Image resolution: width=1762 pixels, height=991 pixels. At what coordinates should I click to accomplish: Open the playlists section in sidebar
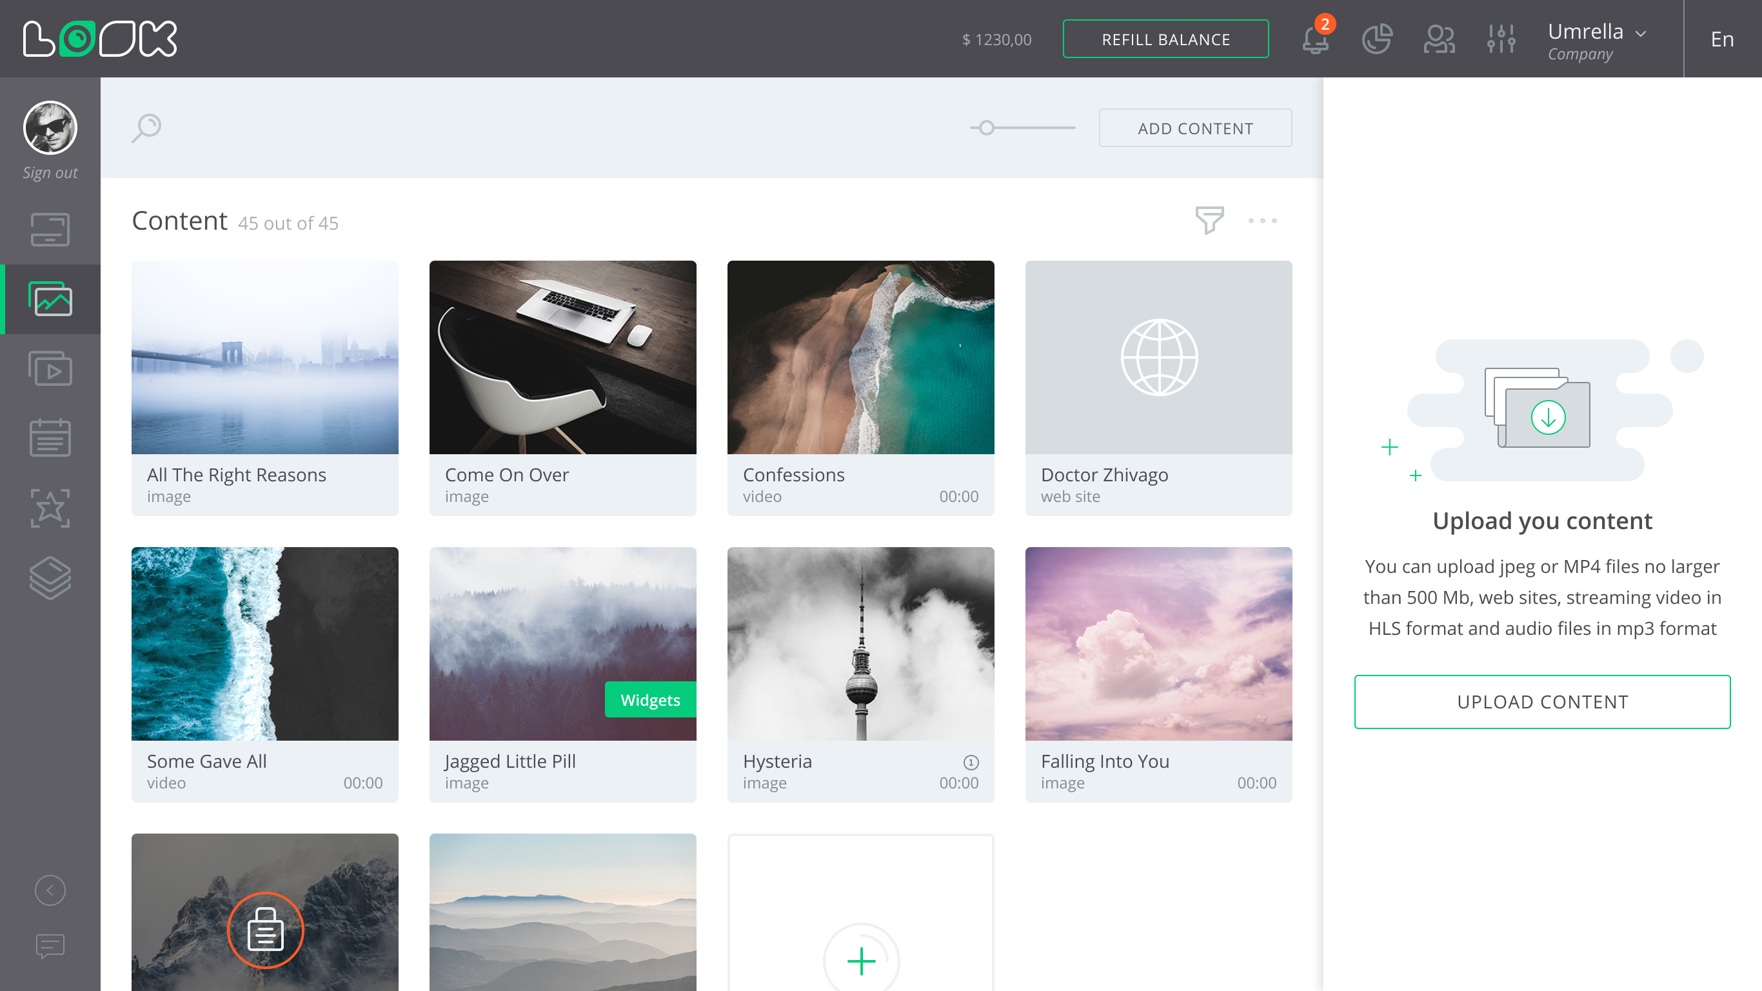tap(50, 369)
